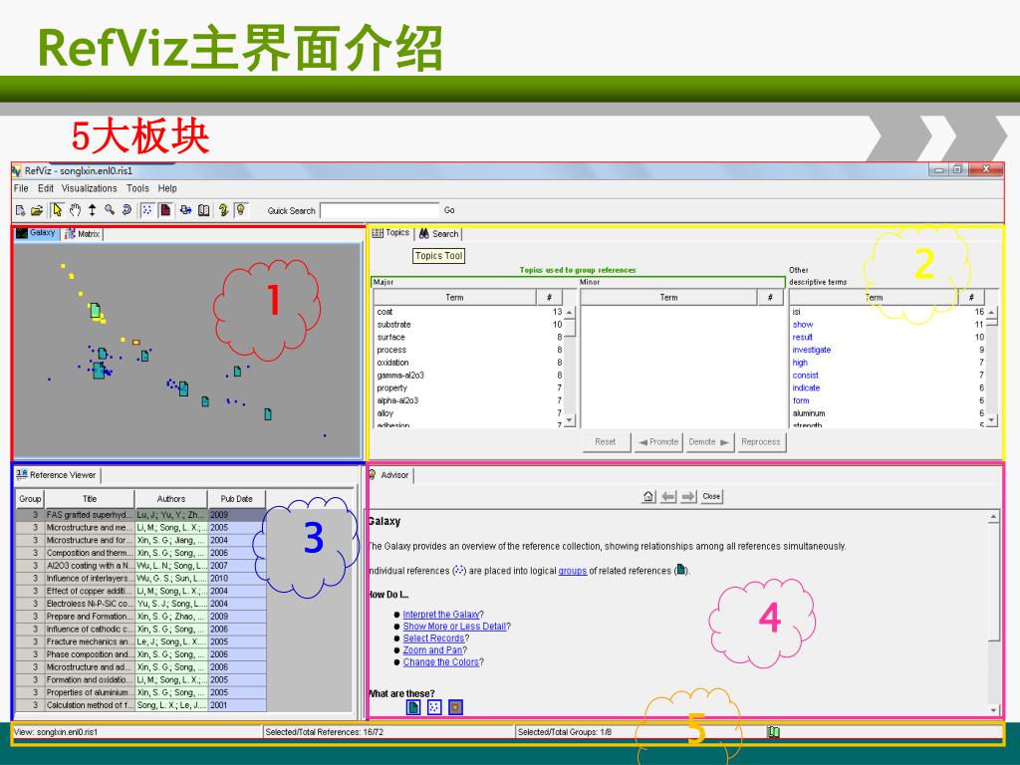The image size is (1020, 765).
Task: Toggle the dark document show groups icon
Action: [165, 209]
